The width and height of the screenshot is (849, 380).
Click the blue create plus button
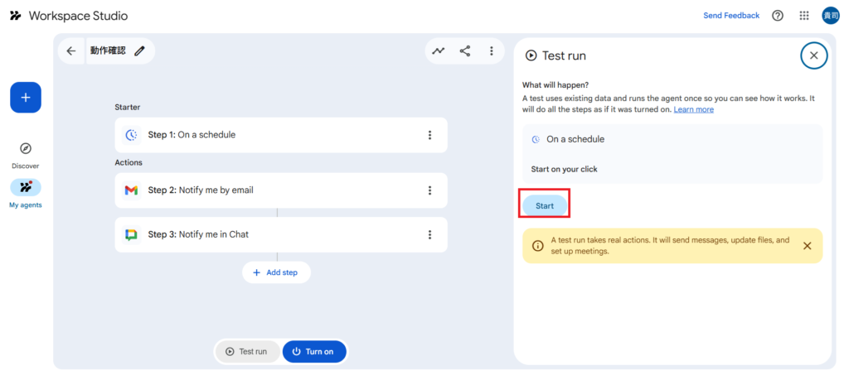click(x=26, y=98)
